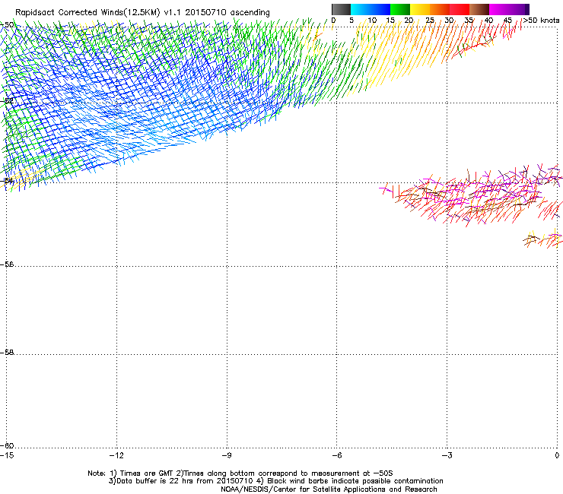
Task: Click the '15' label under the color scale
Action: click(x=390, y=21)
